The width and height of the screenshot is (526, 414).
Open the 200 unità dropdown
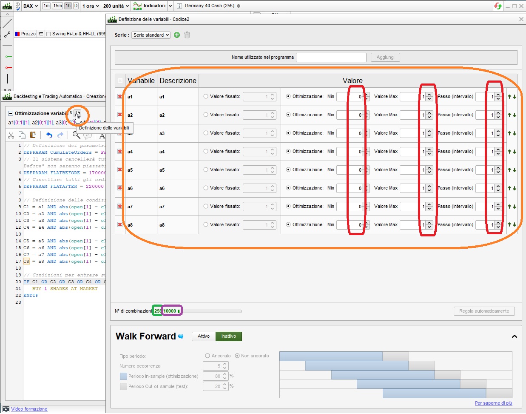[x=116, y=6]
